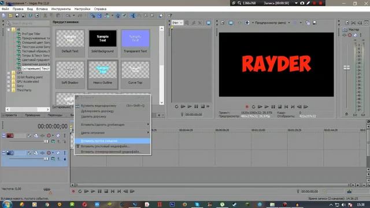
Task: Toggle mute on video track 1
Action: tap(58, 136)
